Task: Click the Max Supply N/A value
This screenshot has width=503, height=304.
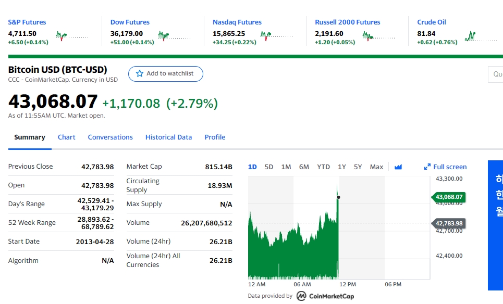Action: click(x=226, y=205)
